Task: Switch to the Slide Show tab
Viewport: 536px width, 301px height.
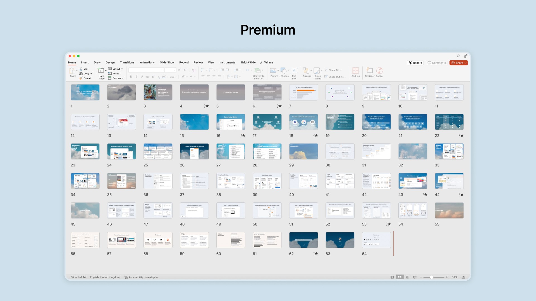Action: tap(167, 62)
